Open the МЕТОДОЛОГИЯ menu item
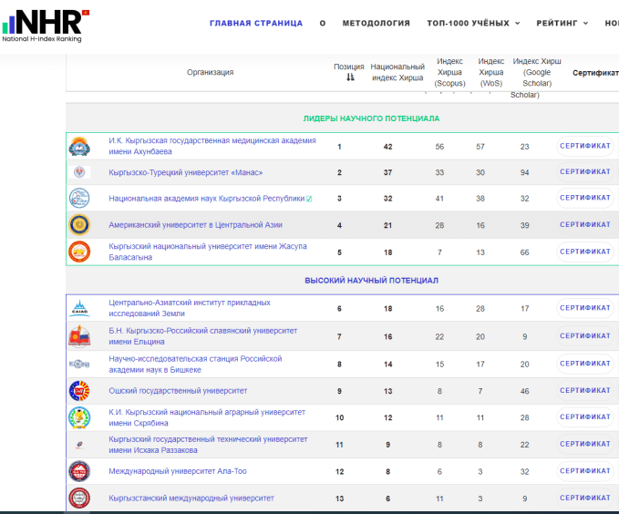This screenshot has height=514, width=619. pyautogui.click(x=376, y=24)
